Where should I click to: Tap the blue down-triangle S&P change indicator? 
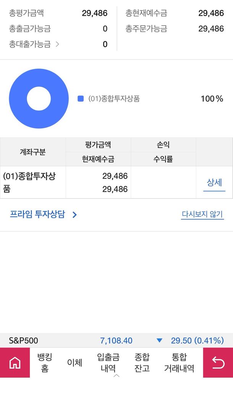[160, 341]
